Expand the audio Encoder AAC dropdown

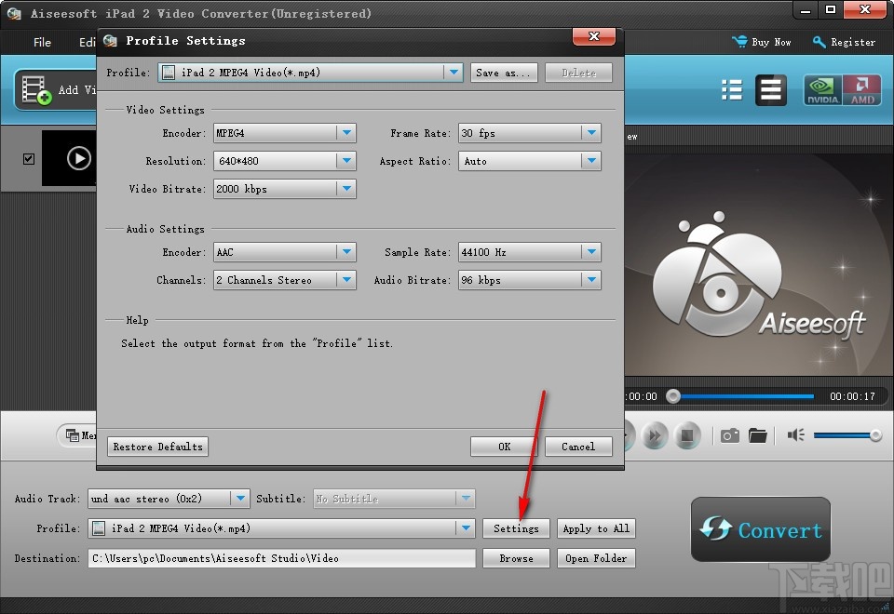point(346,252)
